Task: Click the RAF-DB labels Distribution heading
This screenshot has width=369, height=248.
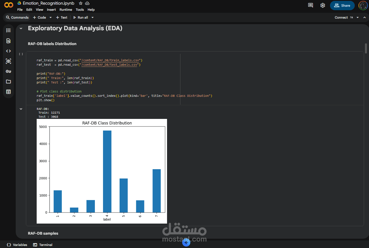Action: [52, 44]
